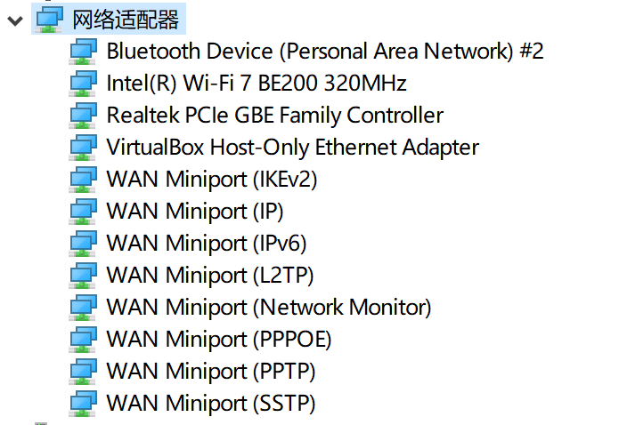Select WAN Miniport (L2TP) entry

point(209,276)
